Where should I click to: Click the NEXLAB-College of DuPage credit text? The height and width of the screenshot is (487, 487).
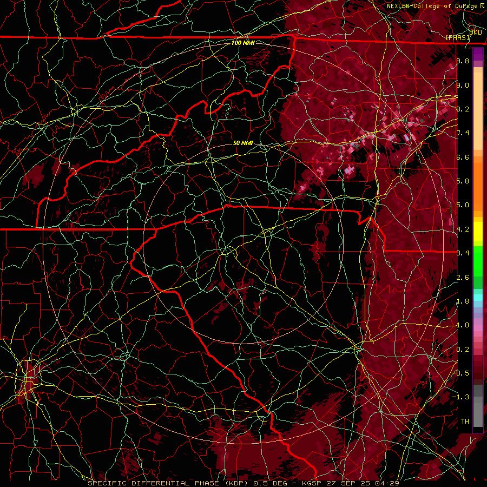click(432, 6)
